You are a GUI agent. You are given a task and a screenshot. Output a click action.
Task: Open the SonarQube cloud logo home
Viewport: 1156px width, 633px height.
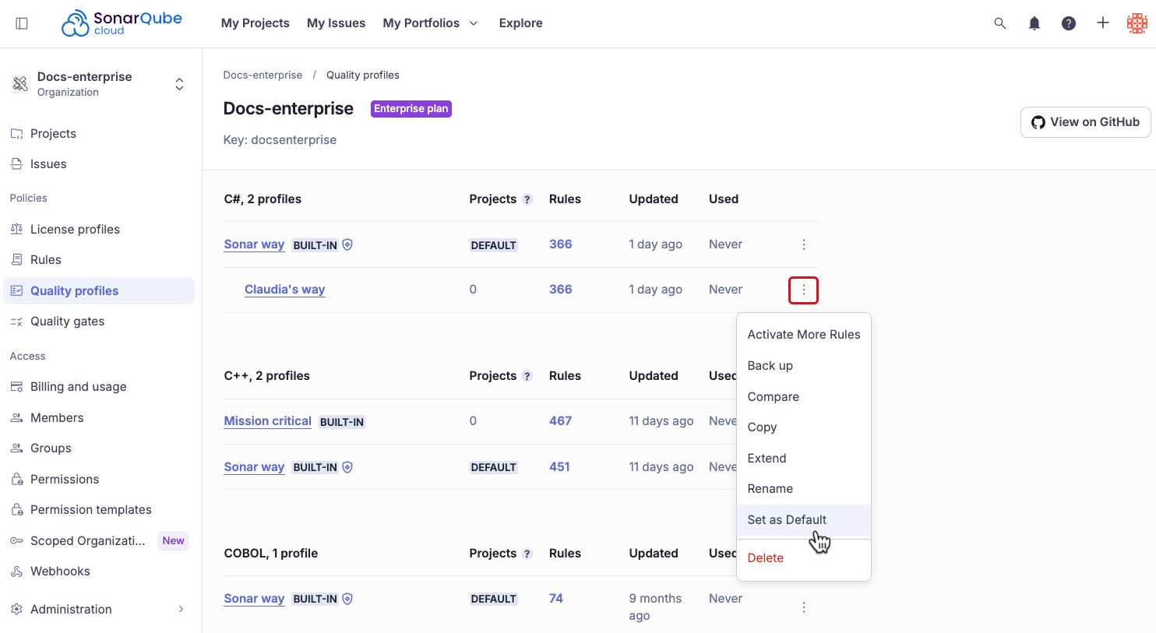click(x=122, y=23)
